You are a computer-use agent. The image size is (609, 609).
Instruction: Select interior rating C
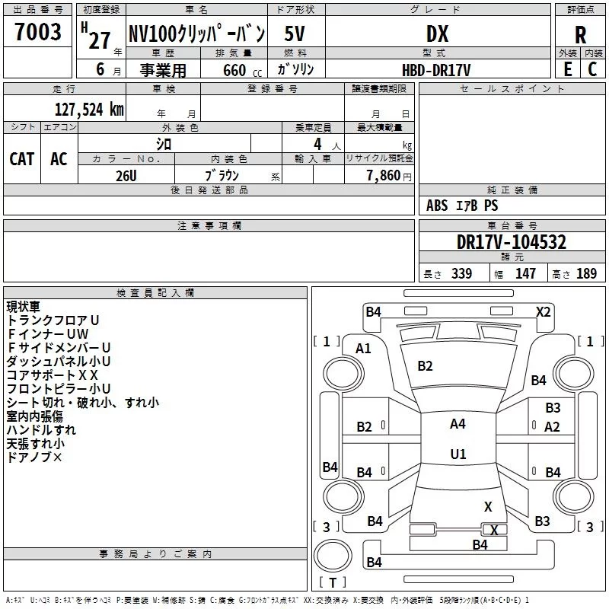click(x=592, y=69)
